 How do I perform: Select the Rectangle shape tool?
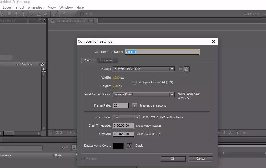pyautogui.click(x=9, y=14)
